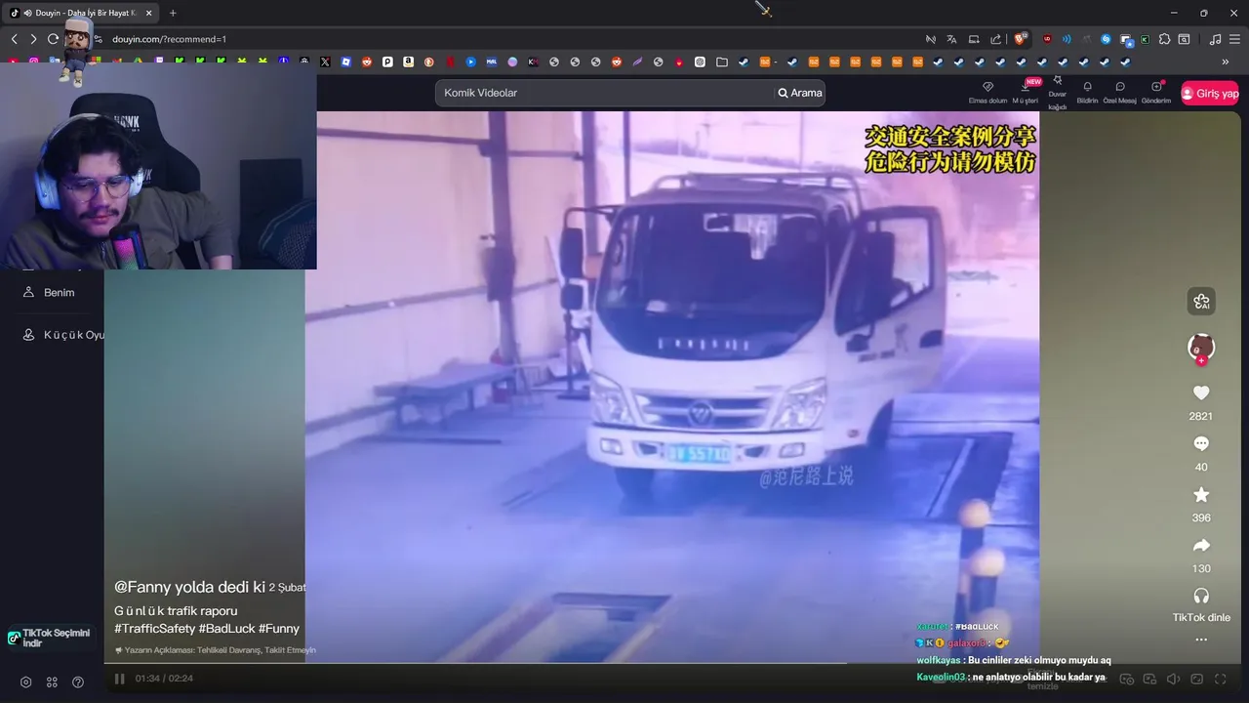1249x703 pixels.
Task: Click the Giriş yap login button
Action: pyautogui.click(x=1210, y=94)
